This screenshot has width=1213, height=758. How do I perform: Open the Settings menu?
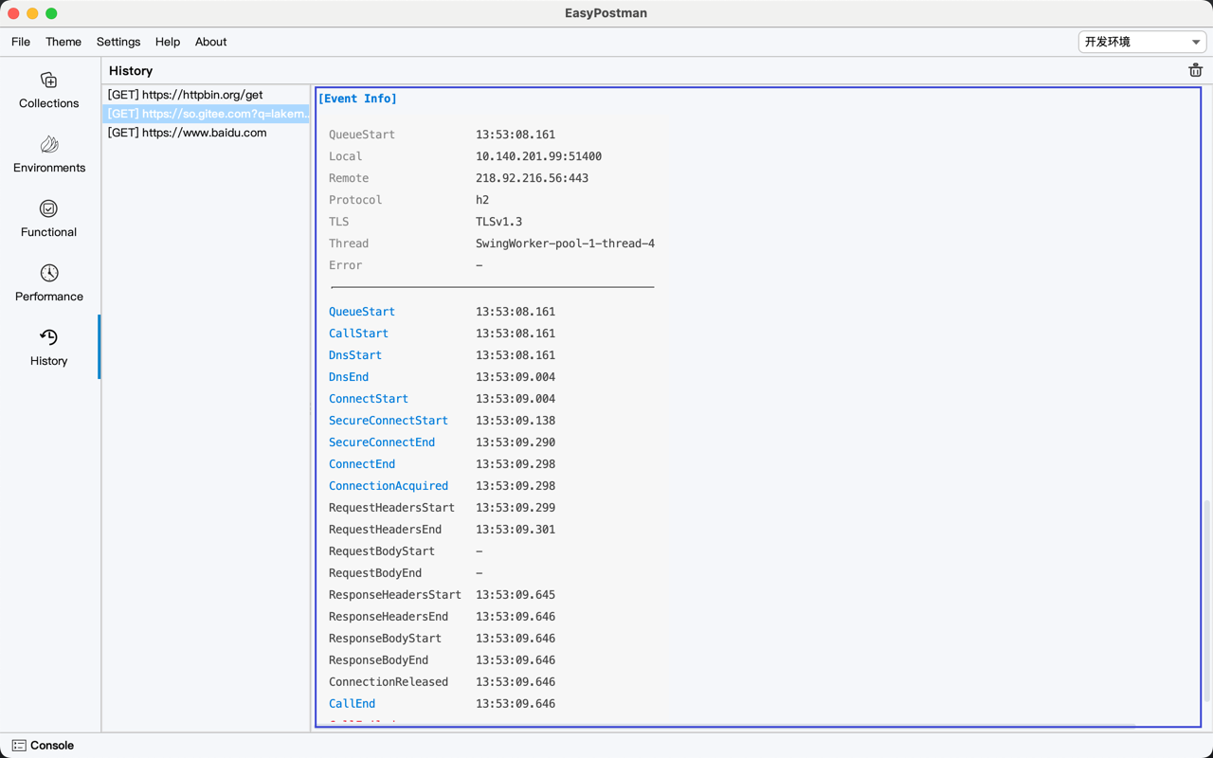coord(118,42)
